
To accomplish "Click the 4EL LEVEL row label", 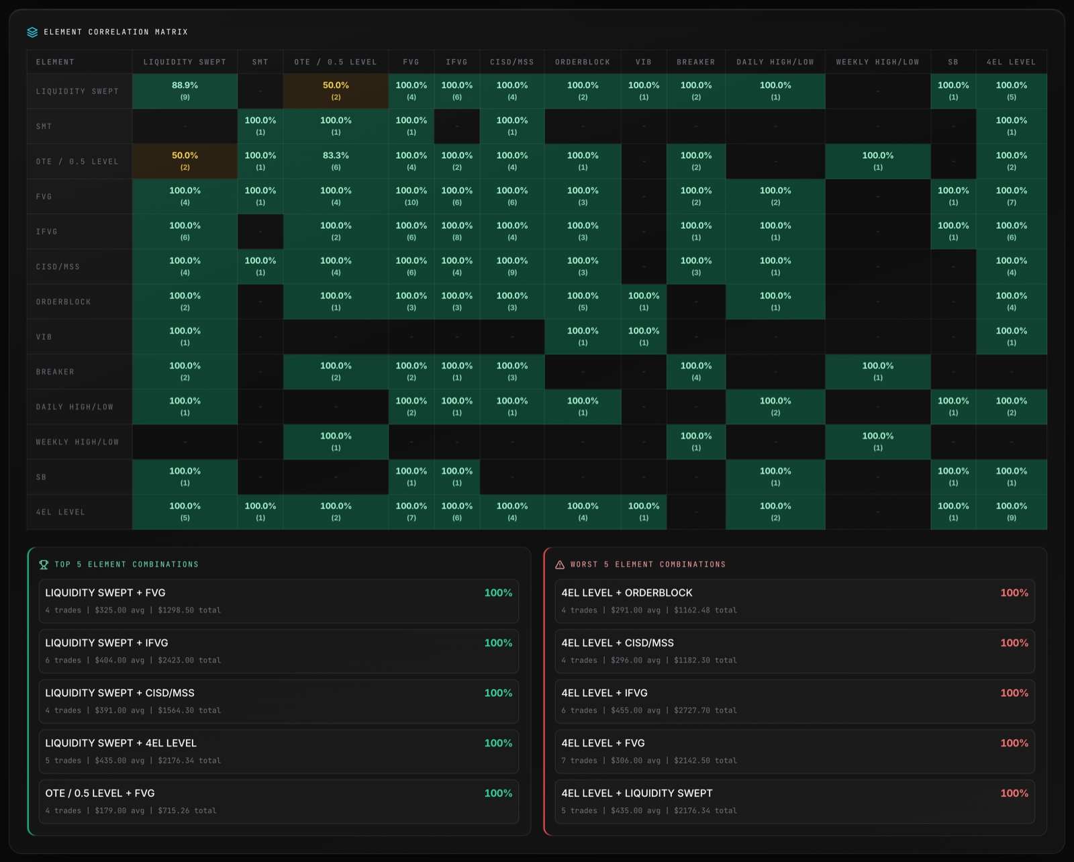I will pyautogui.click(x=79, y=512).
